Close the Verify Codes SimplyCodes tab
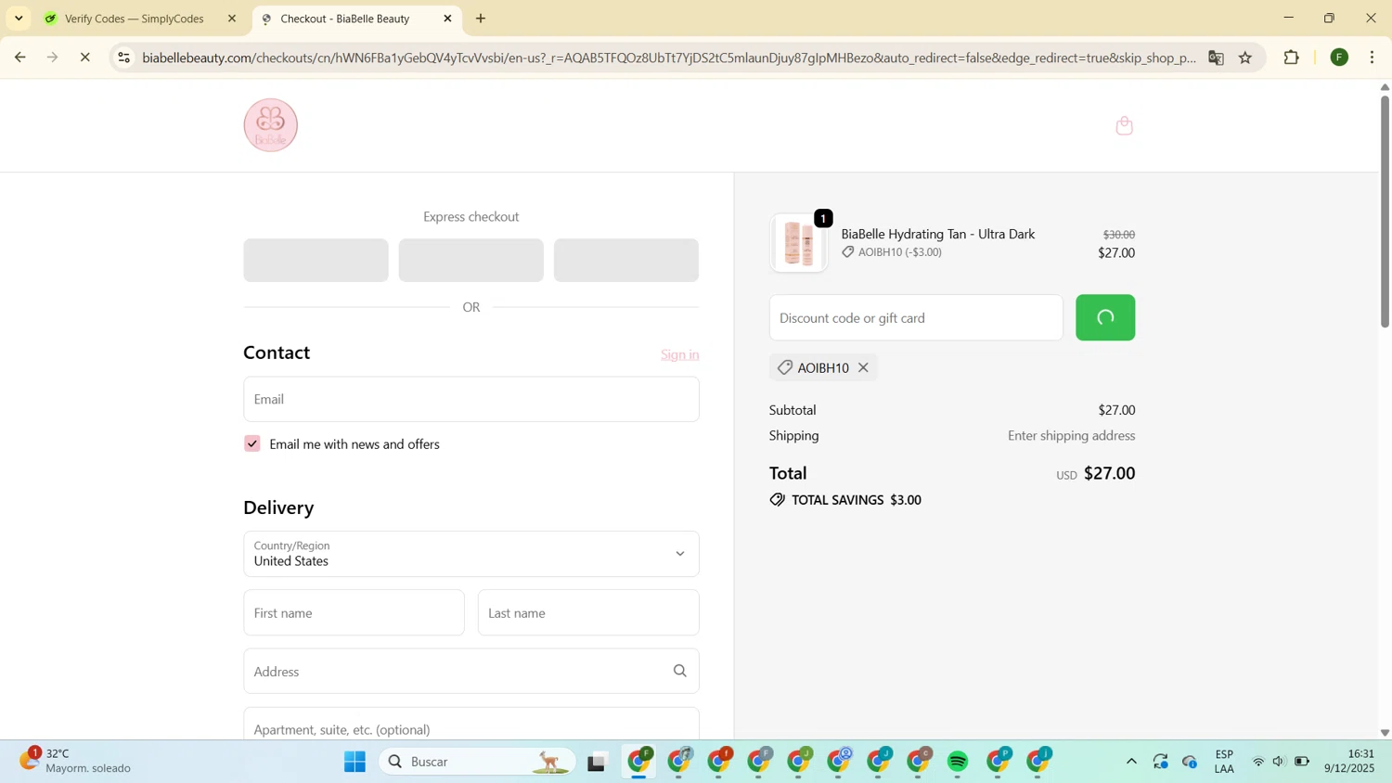The image size is (1392, 783). tap(232, 19)
